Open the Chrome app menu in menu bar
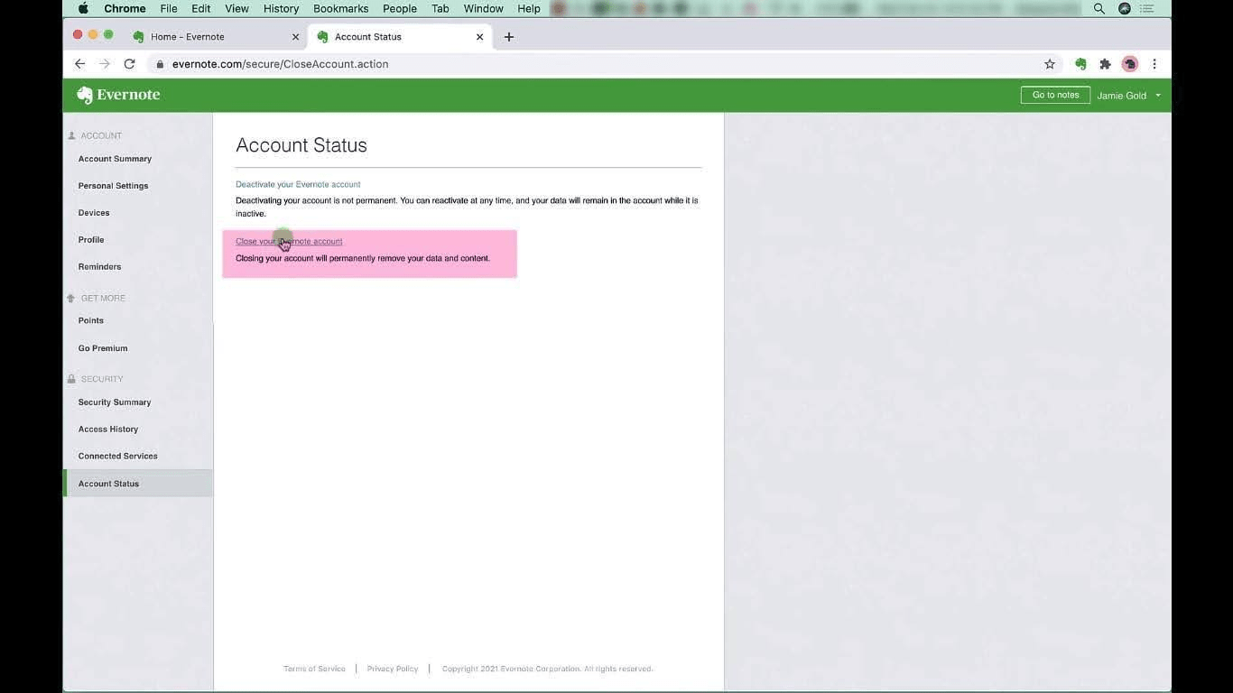Screen dimensions: 1233x693 pyautogui.click(x=125, y=8)
